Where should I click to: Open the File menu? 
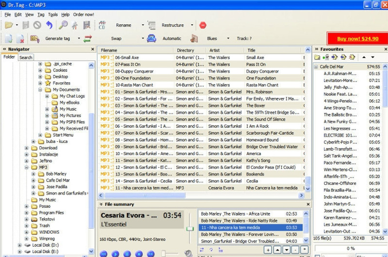[8, 15]
